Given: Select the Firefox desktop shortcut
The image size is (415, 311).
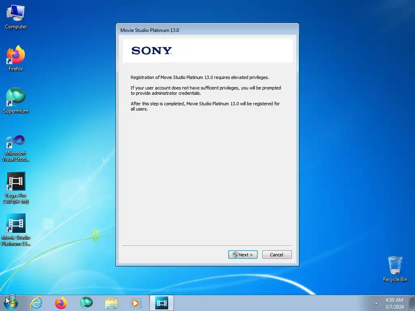Looking at the screenshot, I should (x=16, y=58).
